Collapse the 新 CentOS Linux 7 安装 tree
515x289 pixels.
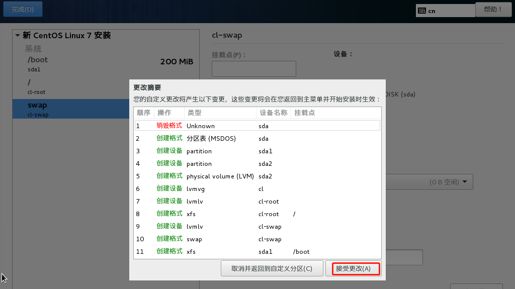pos(18,36)
